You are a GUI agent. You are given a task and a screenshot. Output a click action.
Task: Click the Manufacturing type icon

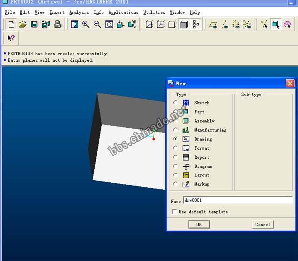coord(186,130)
